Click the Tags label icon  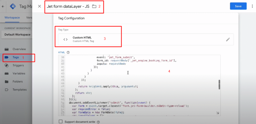pos(6,57)
